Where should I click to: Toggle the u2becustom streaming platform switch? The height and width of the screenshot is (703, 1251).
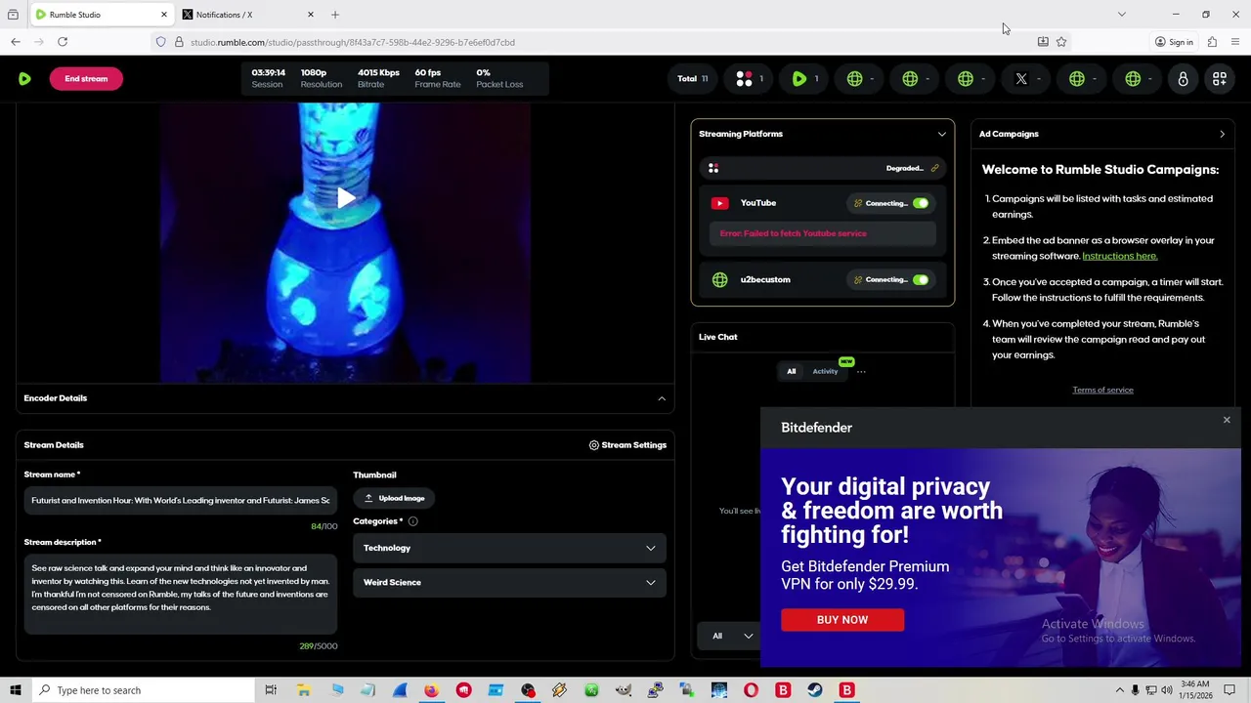tap(921, 280)
